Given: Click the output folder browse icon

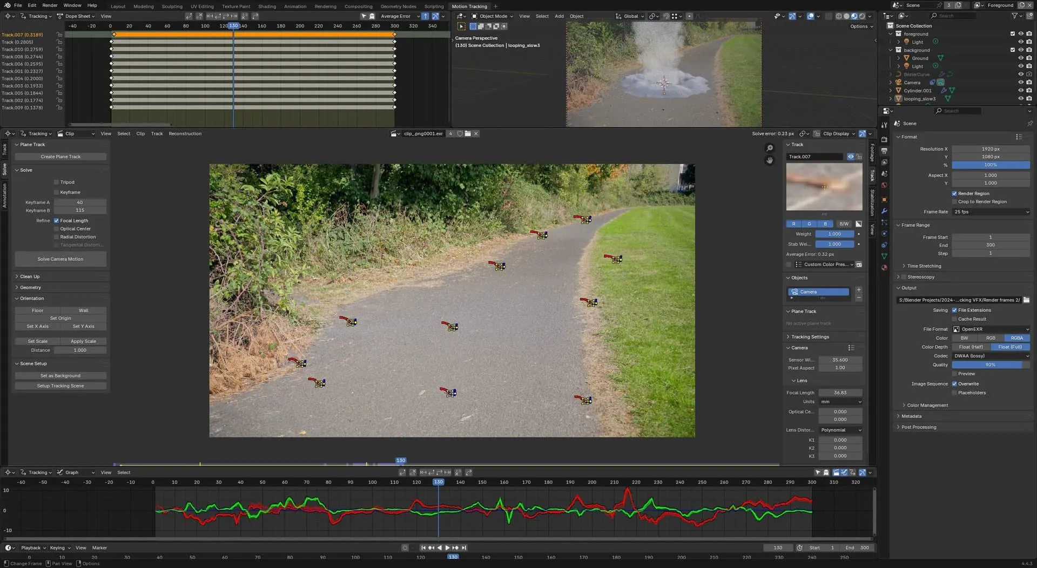Looking at the screenshot, I should coord(1026,300).
